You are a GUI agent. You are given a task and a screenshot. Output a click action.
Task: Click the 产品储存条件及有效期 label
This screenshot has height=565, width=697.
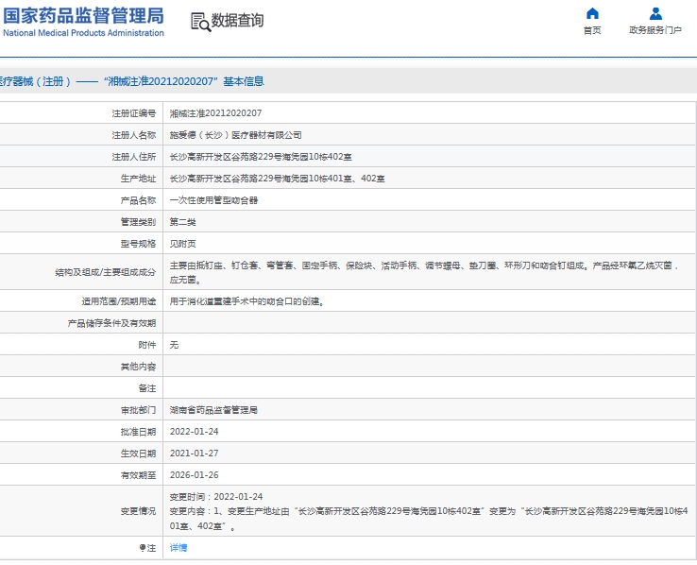(x=111, y=324)
